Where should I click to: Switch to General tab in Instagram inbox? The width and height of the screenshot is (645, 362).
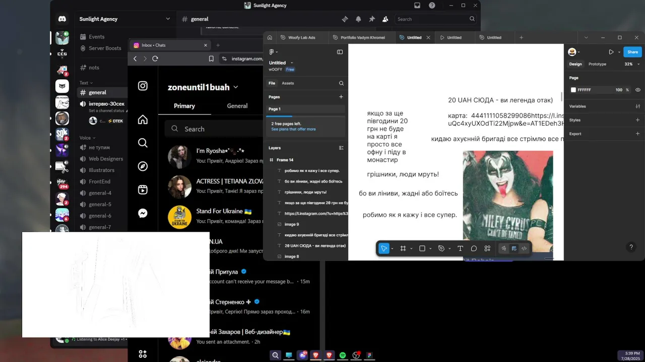237,106
